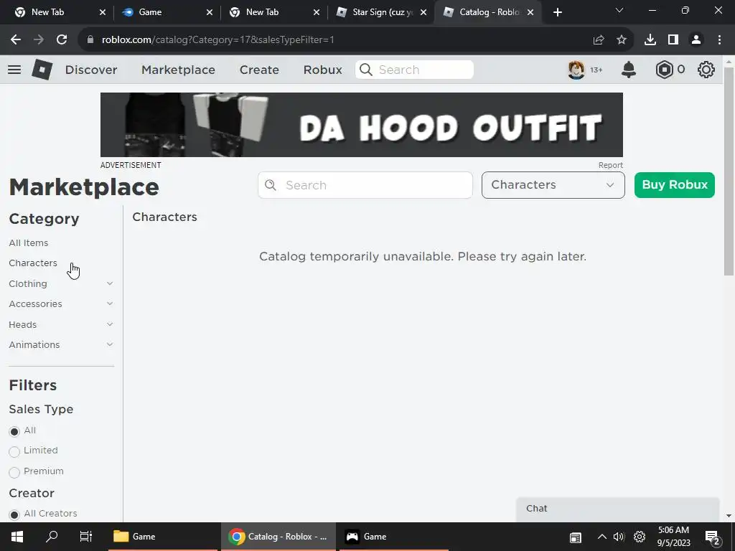The width and height of the screenshot is (735, 551).
Task: Close the Catalog - Roblox tab
Action: 530,12
